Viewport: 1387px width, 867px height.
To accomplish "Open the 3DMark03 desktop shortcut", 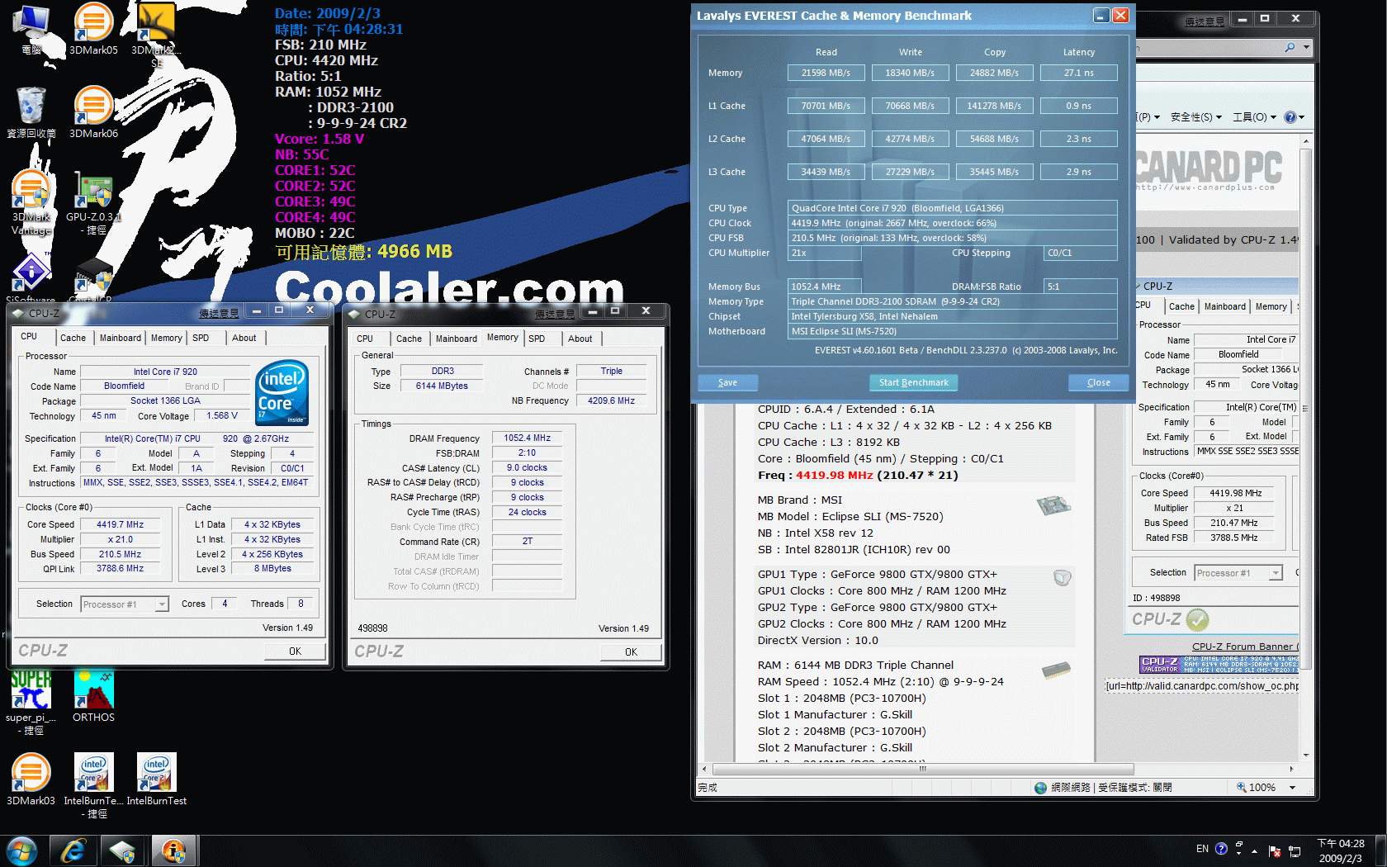I will (31, 779).
